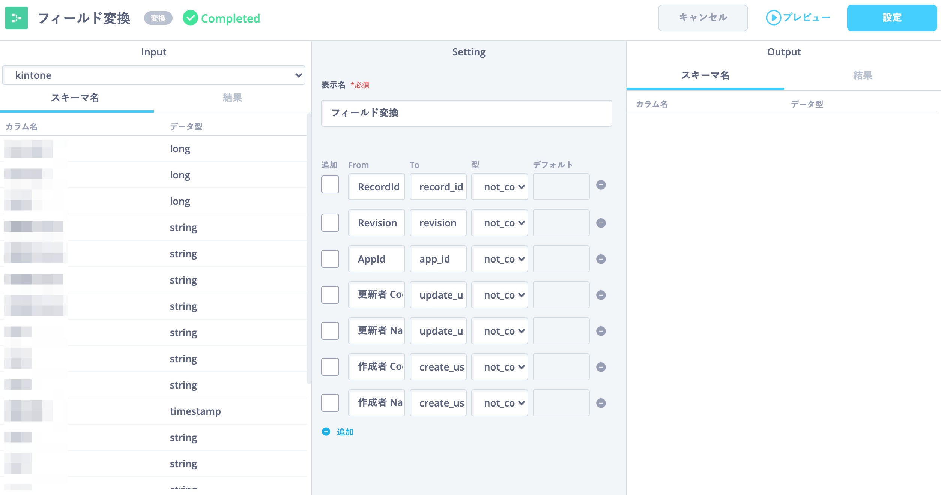The width and height of the screenshot is (941, 495).
Task: Click the timestamp data type cell
Action: pyautogui.click(x=195, y=411)
